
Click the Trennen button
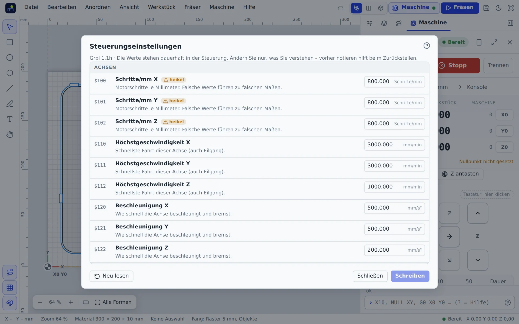coord(498,66)
